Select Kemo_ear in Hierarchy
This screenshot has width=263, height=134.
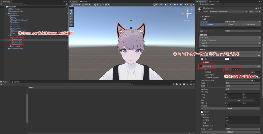(18, 40)
